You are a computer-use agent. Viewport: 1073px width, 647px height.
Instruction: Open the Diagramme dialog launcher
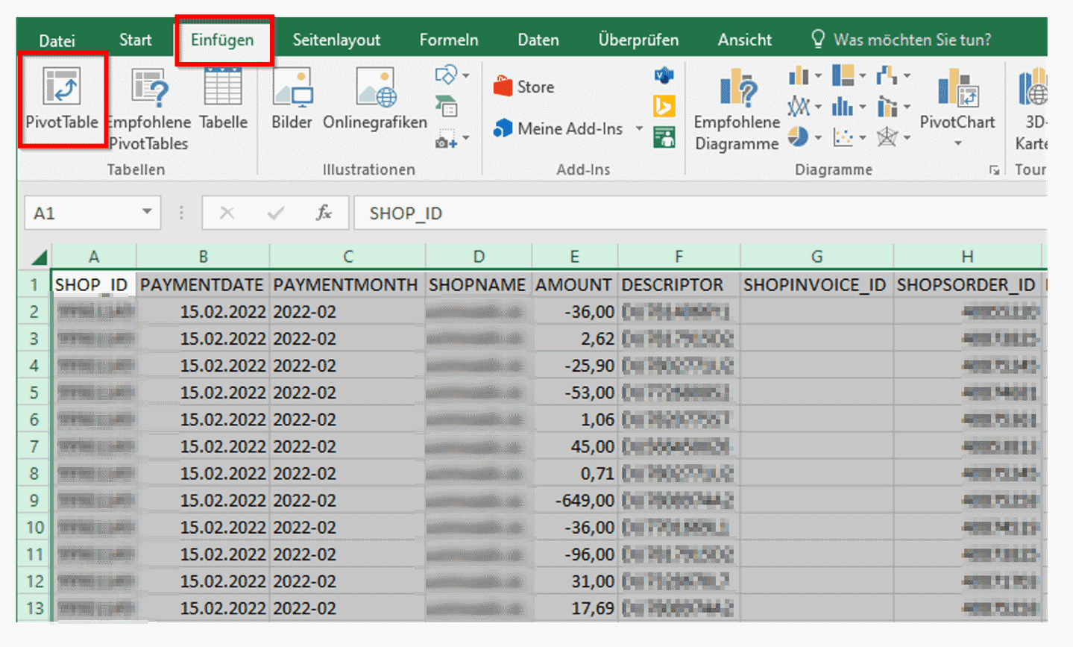[x=995, y=170]
